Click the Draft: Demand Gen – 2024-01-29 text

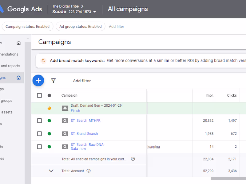click(96, 105)
